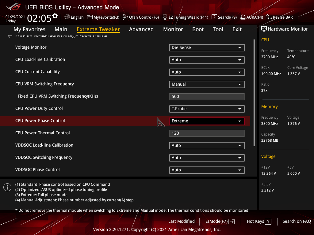Click Last Modified button

click(x=182, y=221)
